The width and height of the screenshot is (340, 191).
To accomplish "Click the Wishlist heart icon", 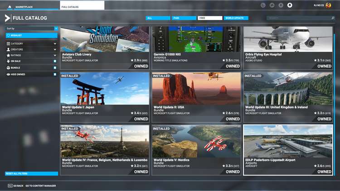I will 8,35.
